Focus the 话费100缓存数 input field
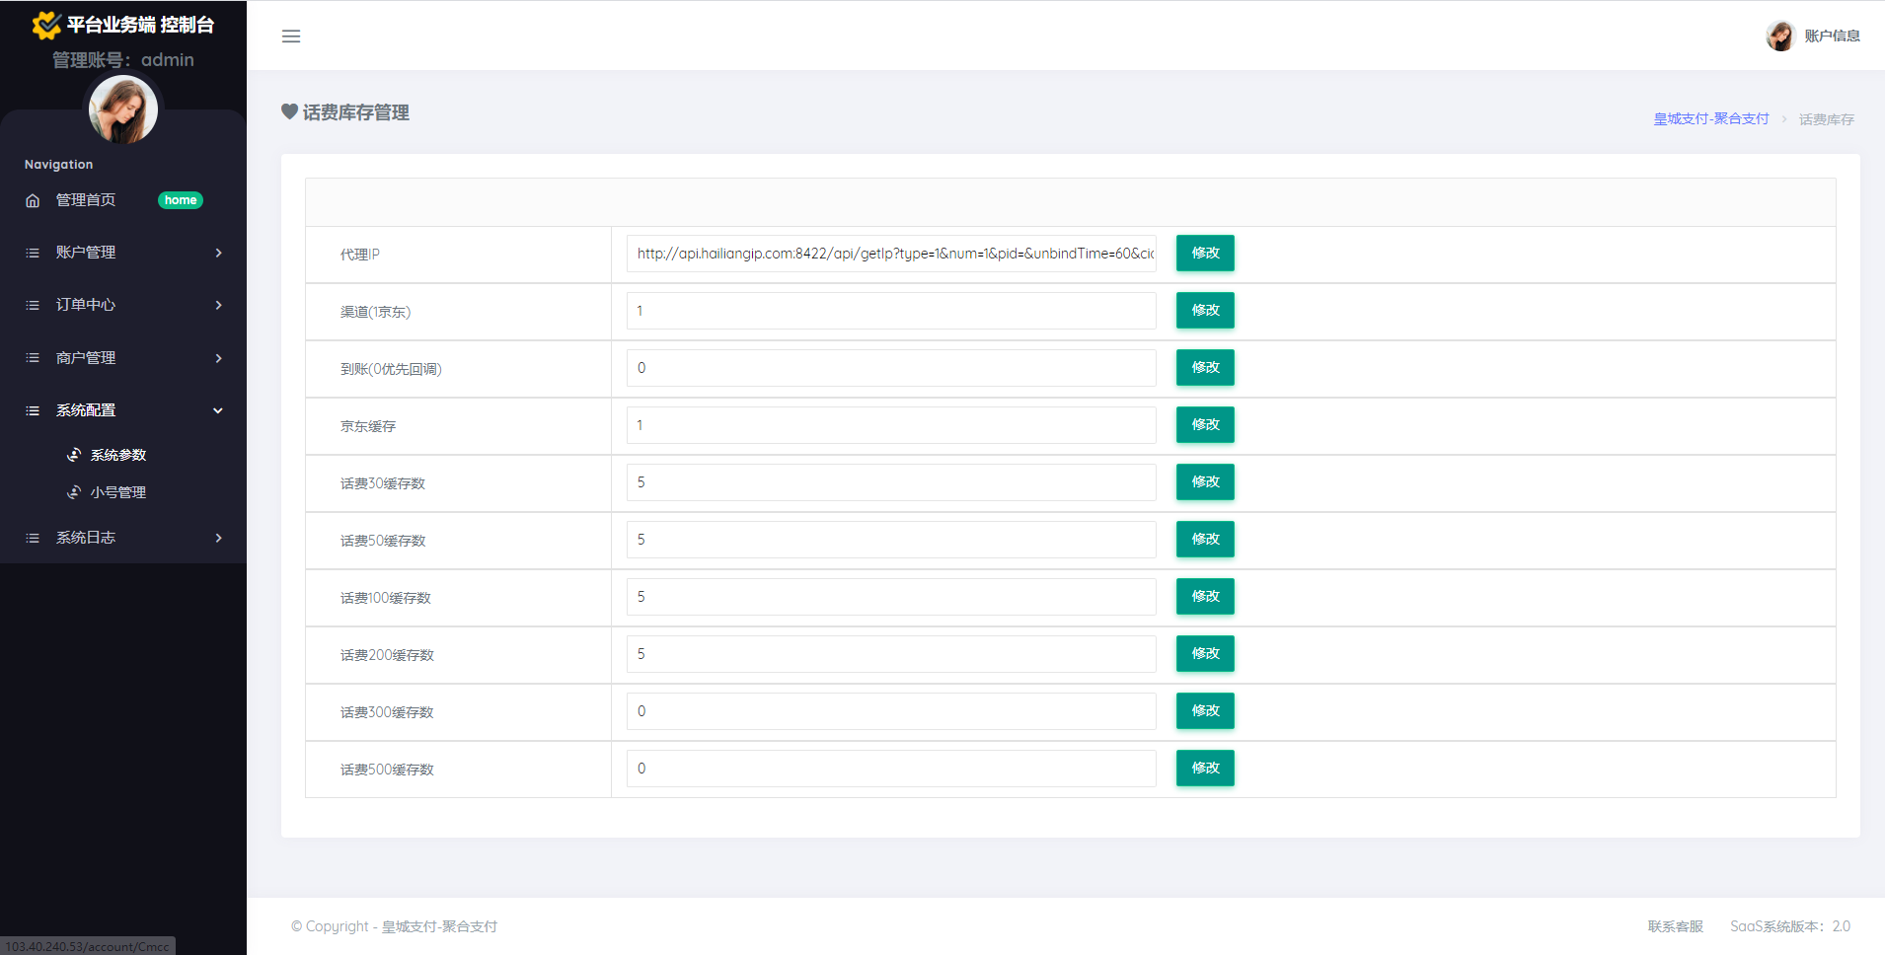Screen dimensions: 1885x955 (890, 597)
